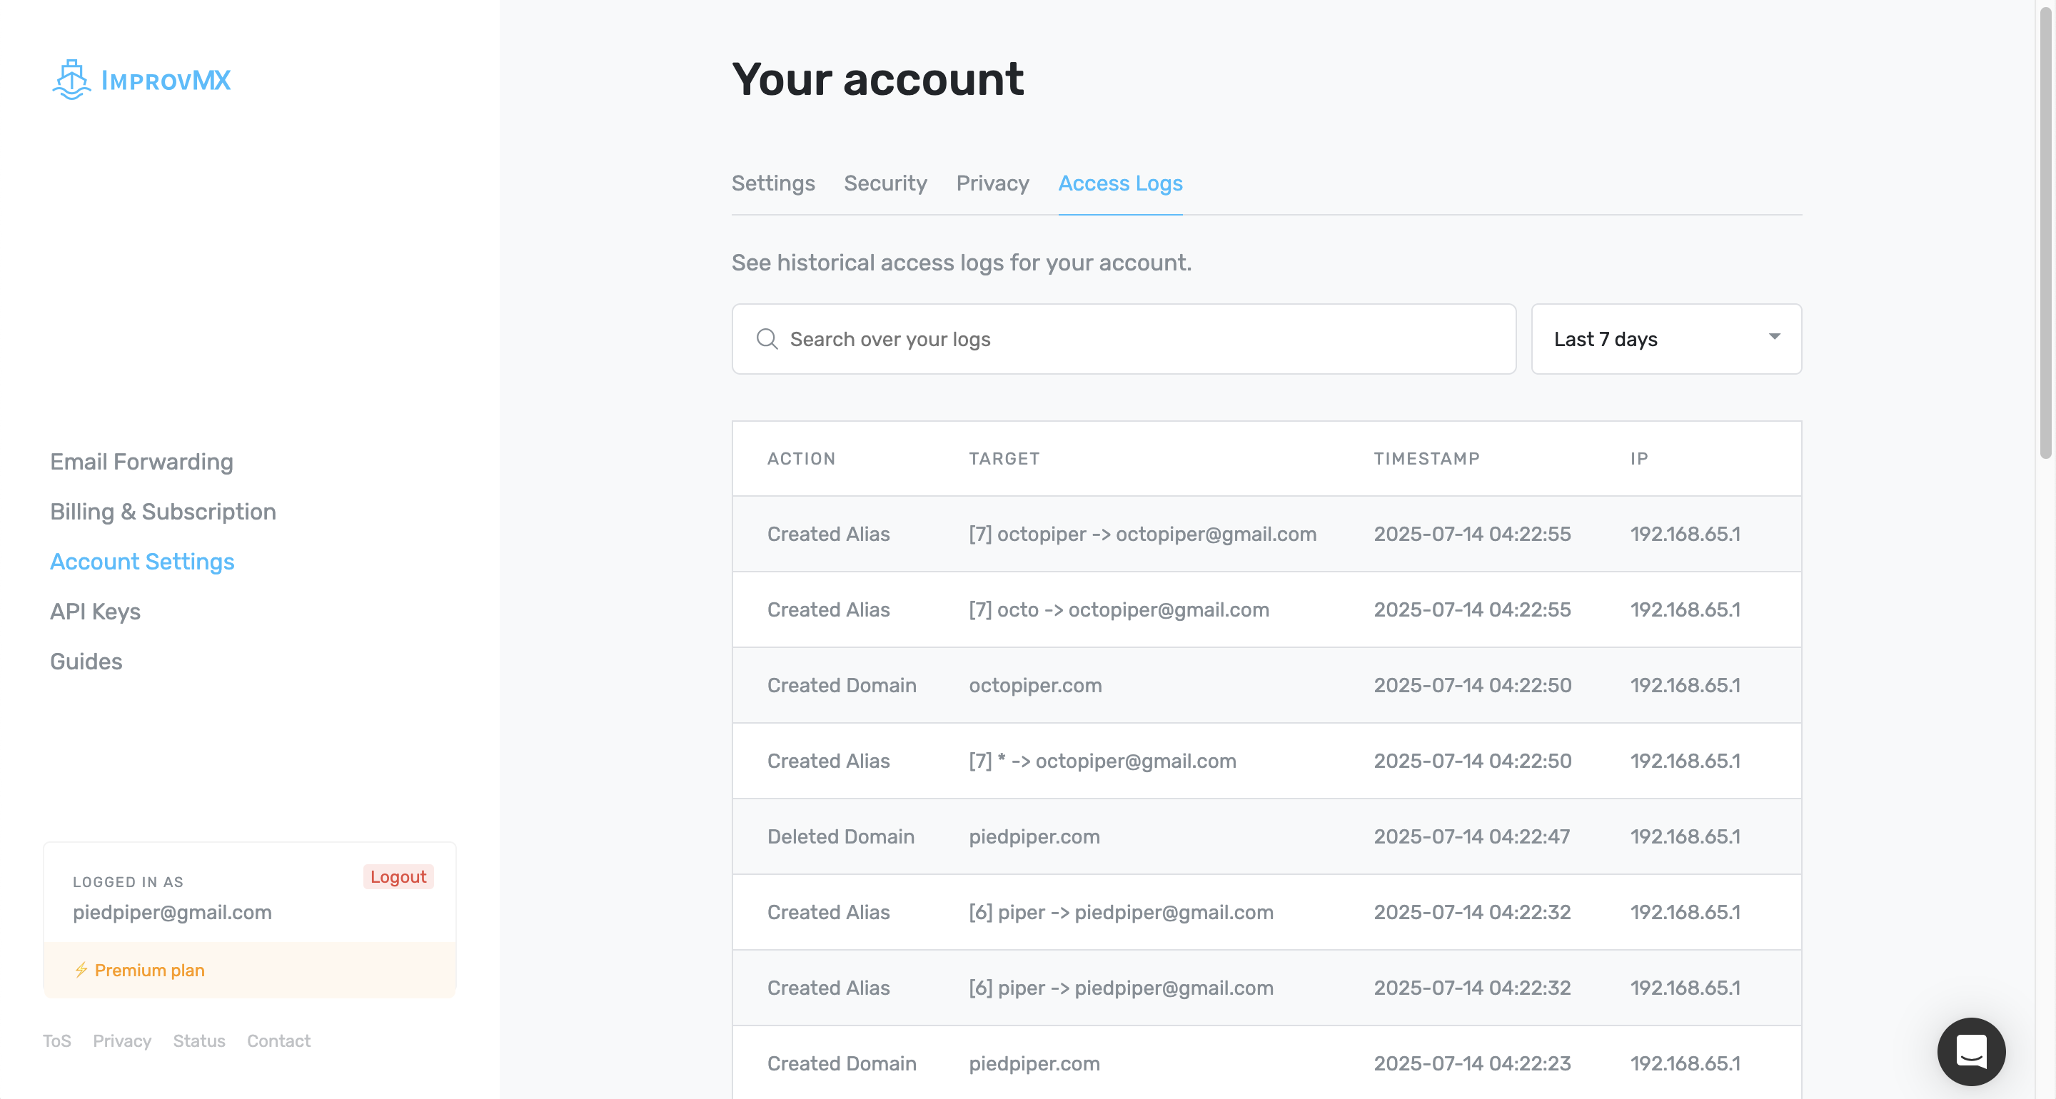Select the Access Logs tab
2056x1099 pixels.
pyautogui.click(x=1120, y=183)
